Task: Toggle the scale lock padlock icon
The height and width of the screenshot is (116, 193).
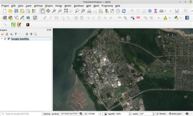Action: tap(106, 114)
